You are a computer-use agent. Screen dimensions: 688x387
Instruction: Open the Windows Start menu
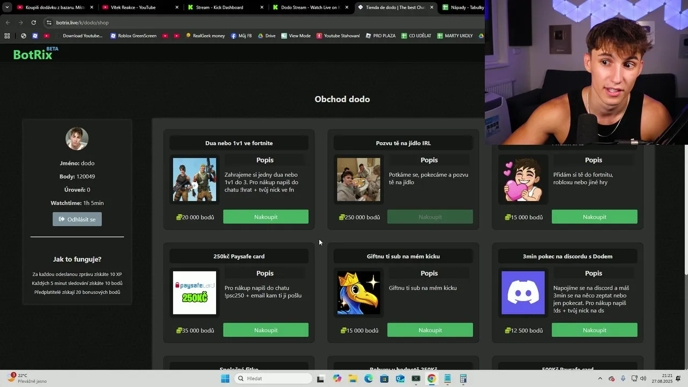point(225,378)
